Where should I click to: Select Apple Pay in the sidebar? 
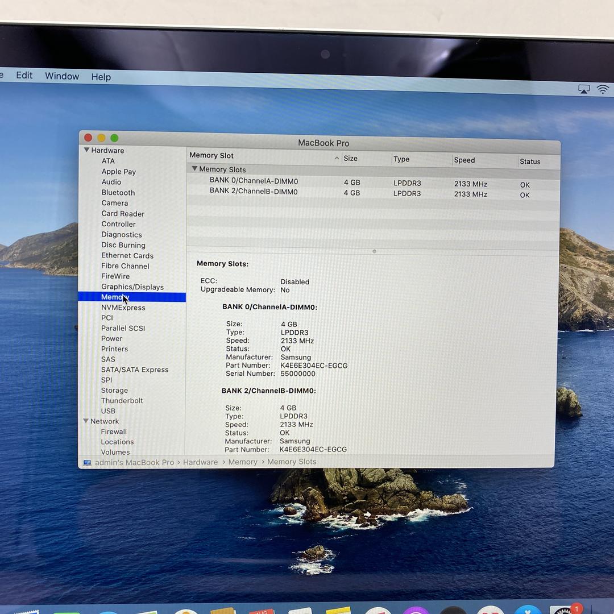coord(119,172)
